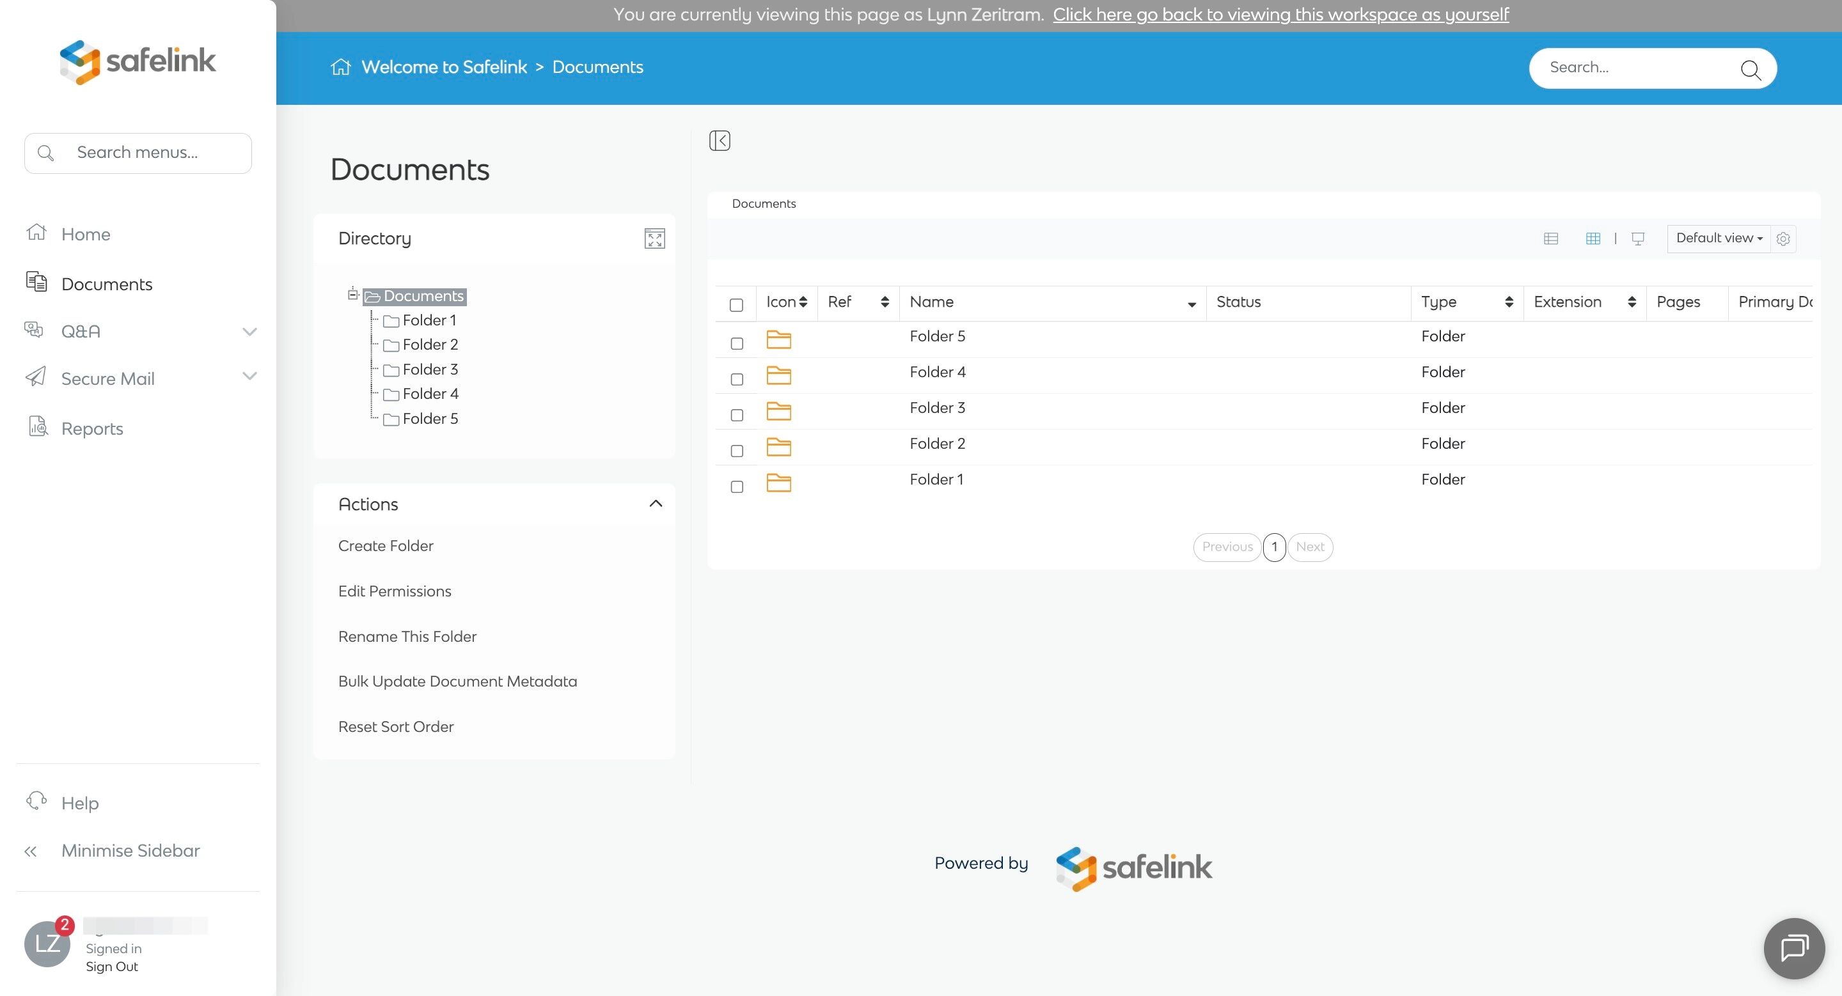The width and height of the screenshot is (1842, 996).
Task: Expand the Directory panel to fullscreen
Action: tap(654, 238)
